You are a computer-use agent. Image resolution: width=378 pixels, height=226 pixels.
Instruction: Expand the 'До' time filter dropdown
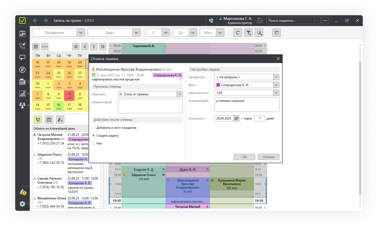193,33
